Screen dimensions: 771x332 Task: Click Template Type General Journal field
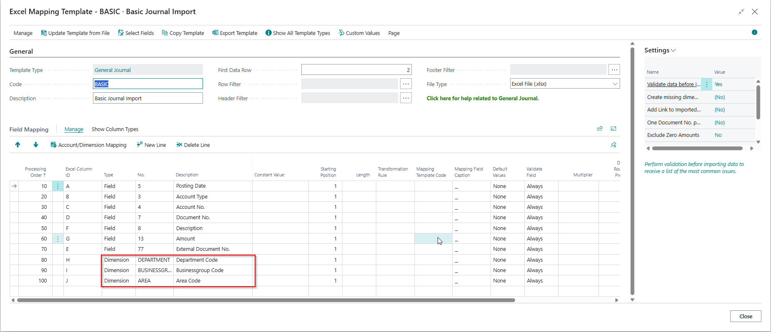click(x=148, y=69)
